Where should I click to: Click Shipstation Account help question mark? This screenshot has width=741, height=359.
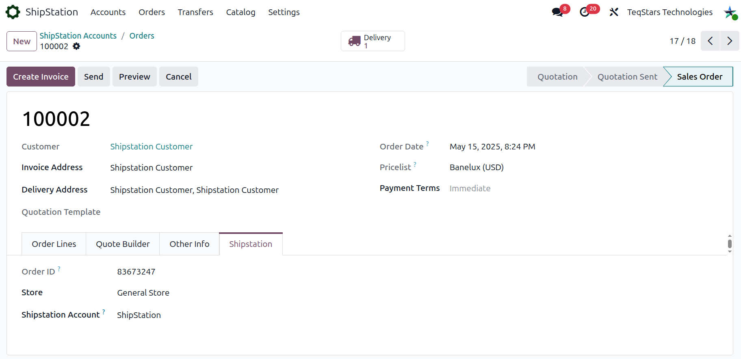(104, 311)
